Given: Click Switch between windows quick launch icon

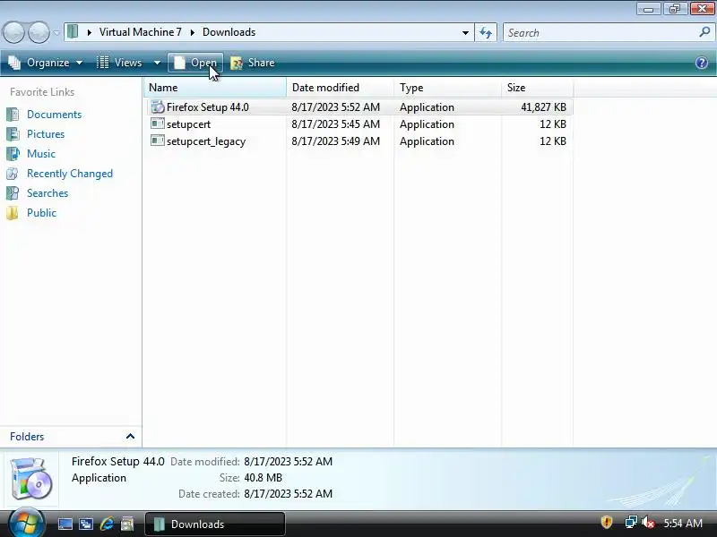Looking at the screenshot, I should (x=85, y=524).
